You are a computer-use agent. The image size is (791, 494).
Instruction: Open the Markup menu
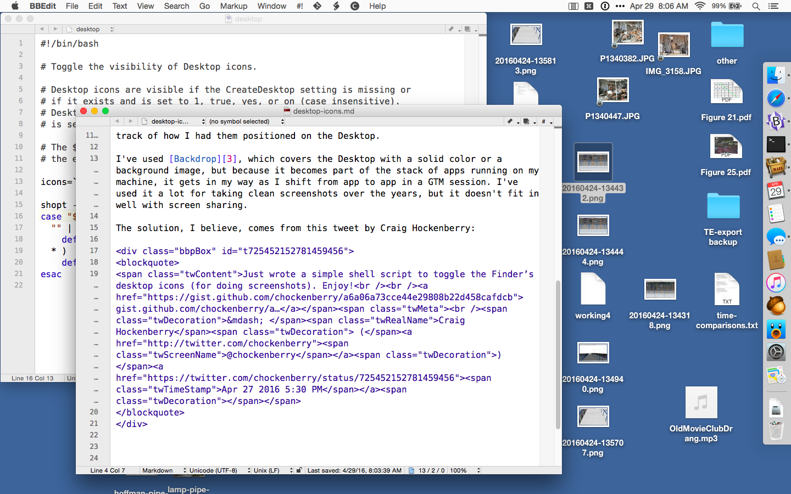233,6
